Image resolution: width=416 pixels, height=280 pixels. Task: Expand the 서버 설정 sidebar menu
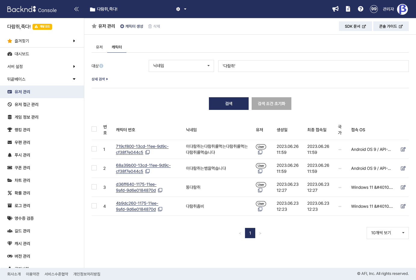42,67
